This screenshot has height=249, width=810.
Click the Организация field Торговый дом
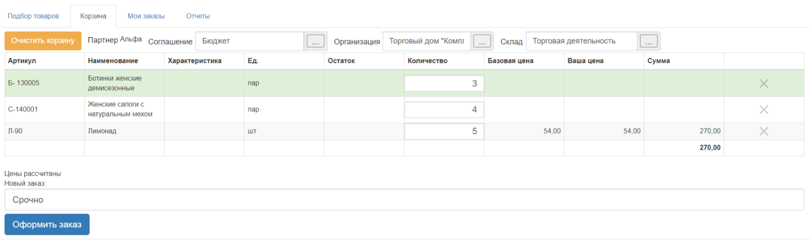coord(426,41)
